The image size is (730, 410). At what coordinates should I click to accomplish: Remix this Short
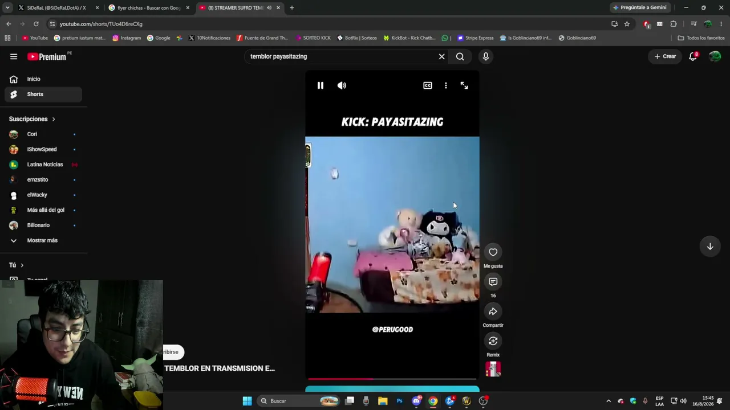(493, 341)
